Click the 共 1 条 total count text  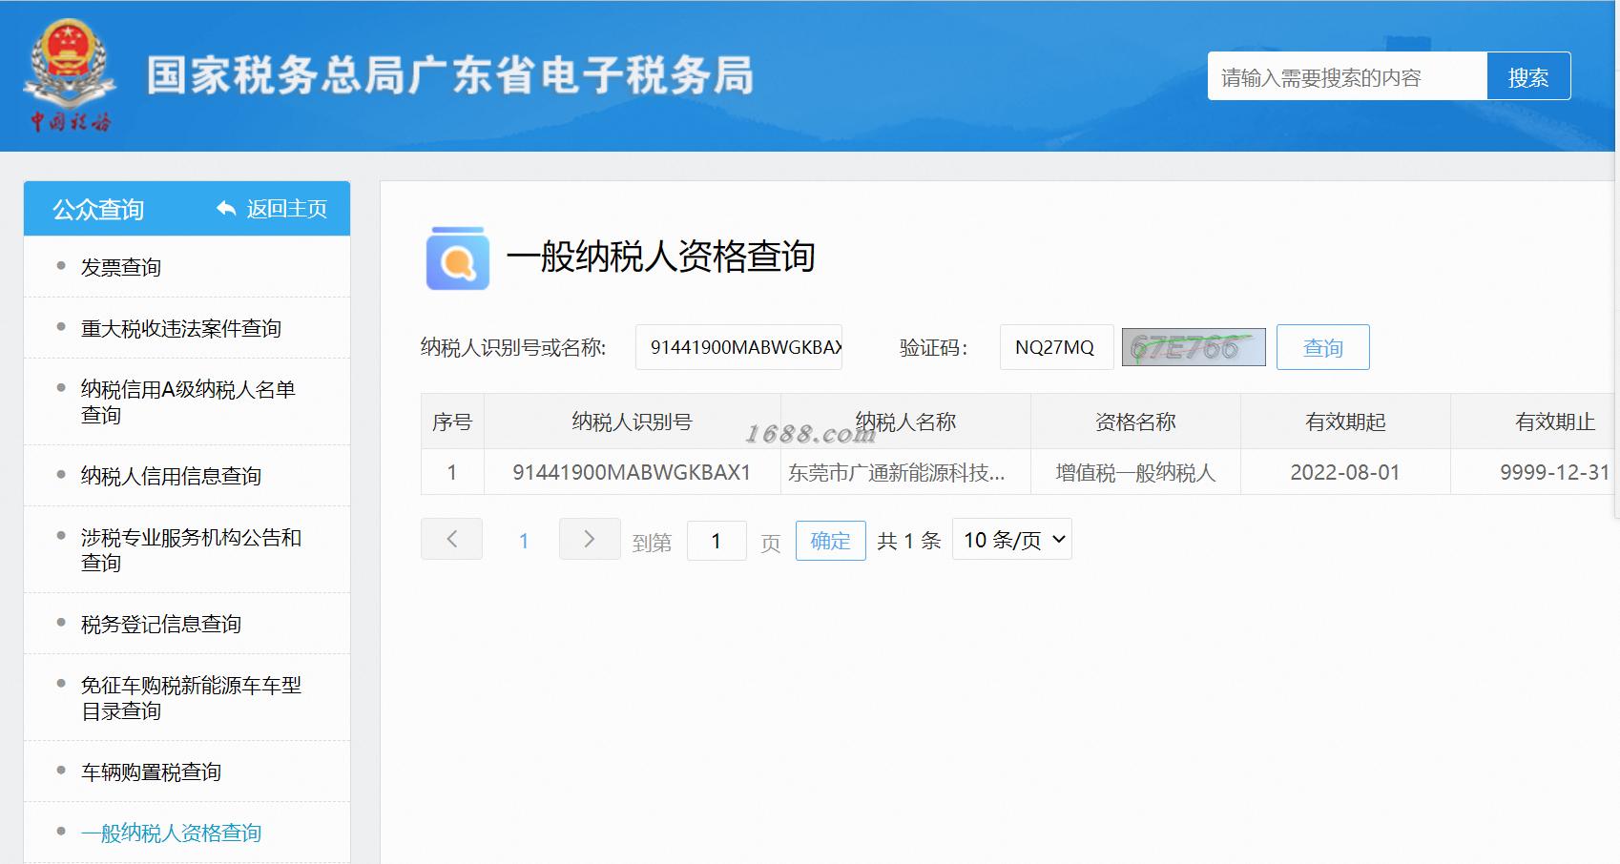pyautogui.click(x=909, y=541)
